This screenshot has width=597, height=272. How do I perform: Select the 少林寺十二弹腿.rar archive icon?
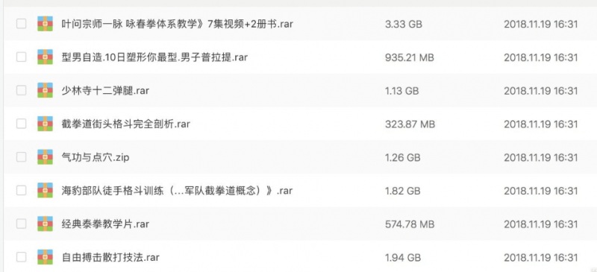coord(45,90)
